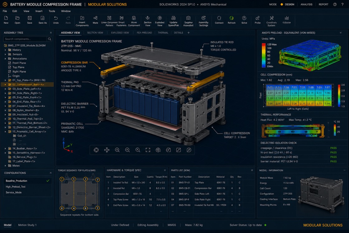Collapse the 13_Prismatic_Cell_Array<1> node

pyautogui.click(x=5, y=132)
